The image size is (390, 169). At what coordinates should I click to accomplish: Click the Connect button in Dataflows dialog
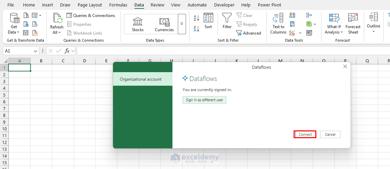click(x=305, y=134)
